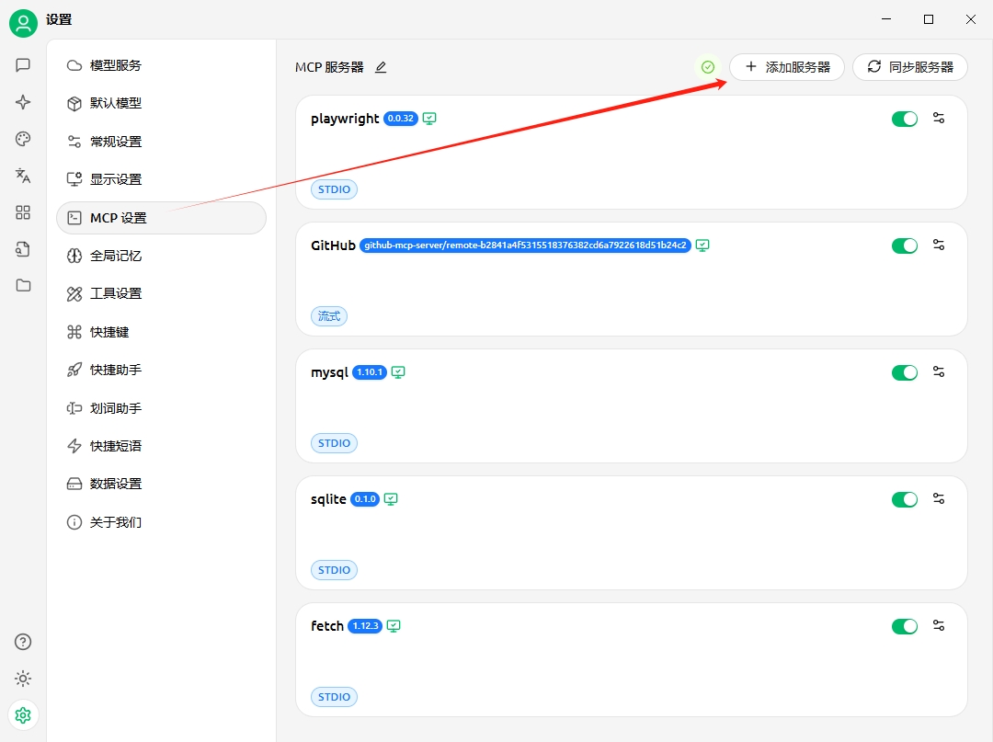Viewport: 993px width, 742px height.
Task: Open GitHub server settings sliders icon
Action: (x=939, y=245)
